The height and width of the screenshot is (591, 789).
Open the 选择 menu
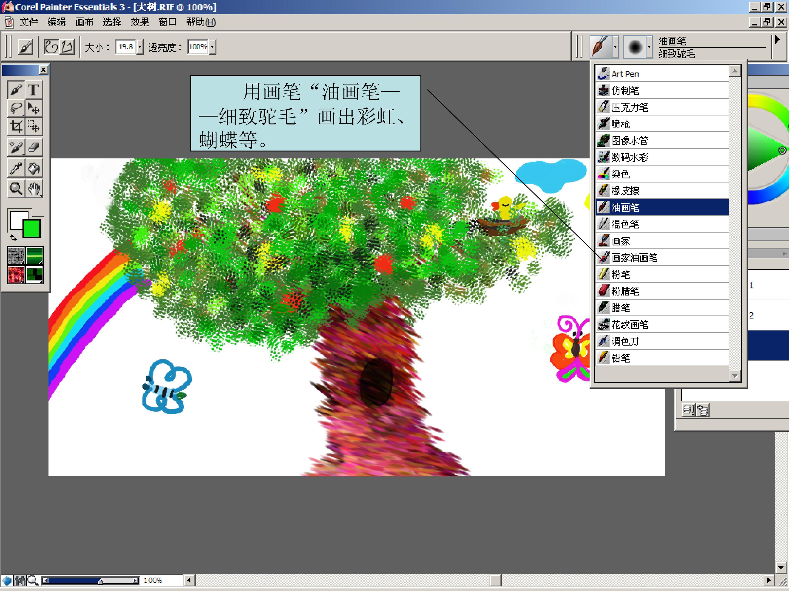coord(112,22)
